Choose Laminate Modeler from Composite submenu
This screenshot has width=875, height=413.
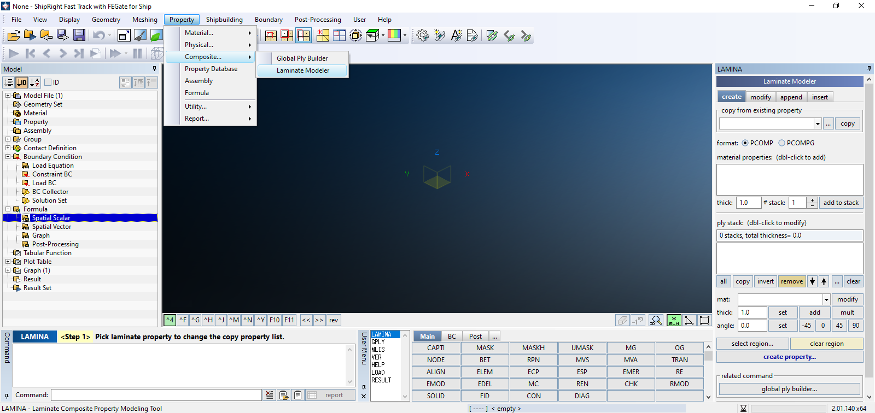click(302, 70)
